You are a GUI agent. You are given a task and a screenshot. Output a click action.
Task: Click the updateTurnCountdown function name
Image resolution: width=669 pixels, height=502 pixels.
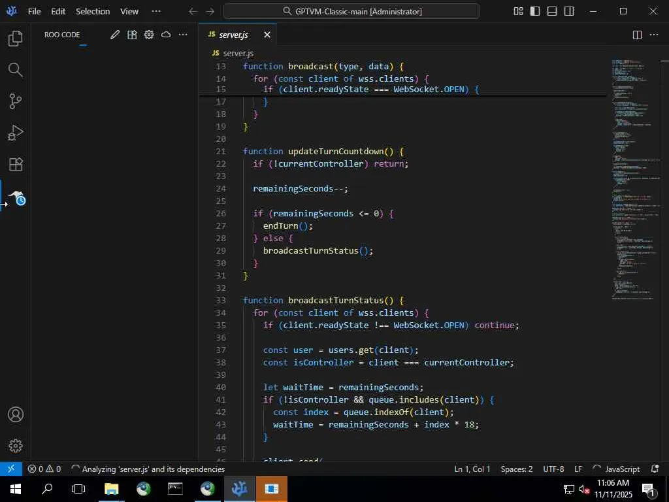pos(336,151)
